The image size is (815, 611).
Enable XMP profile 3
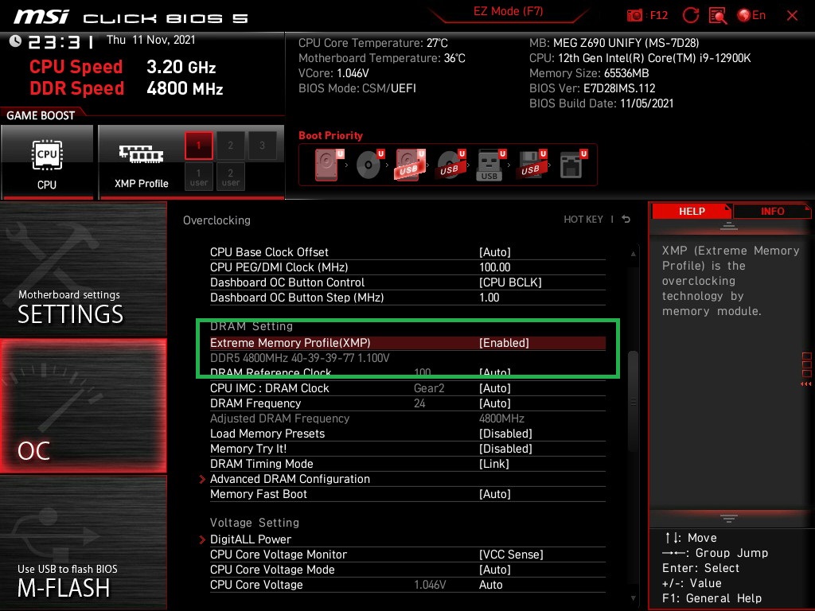click(262, 146)
